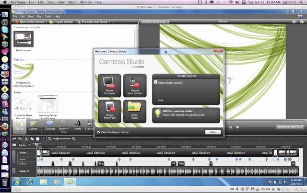Select Welcome to Camtasia Studio 7 title clip
307x193 pixels.
coord(24,71)
